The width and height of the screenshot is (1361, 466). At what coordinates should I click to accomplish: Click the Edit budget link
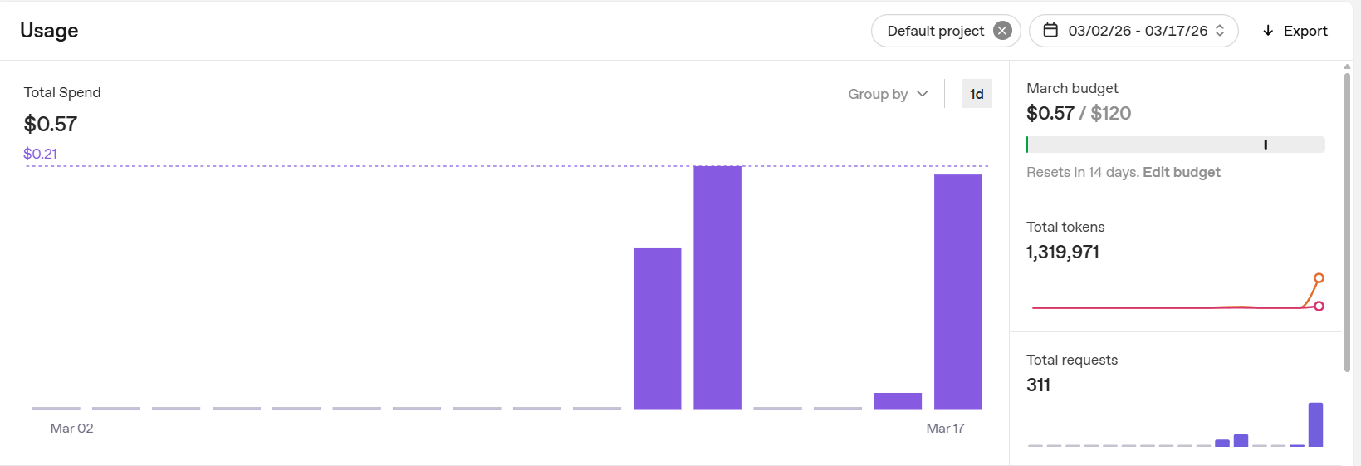[x=1181, y=172]
